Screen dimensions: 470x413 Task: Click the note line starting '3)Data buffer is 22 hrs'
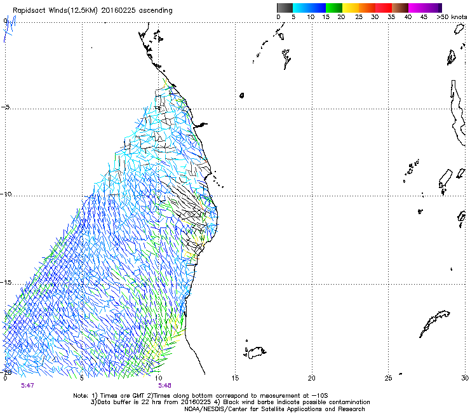pos(230,402)
